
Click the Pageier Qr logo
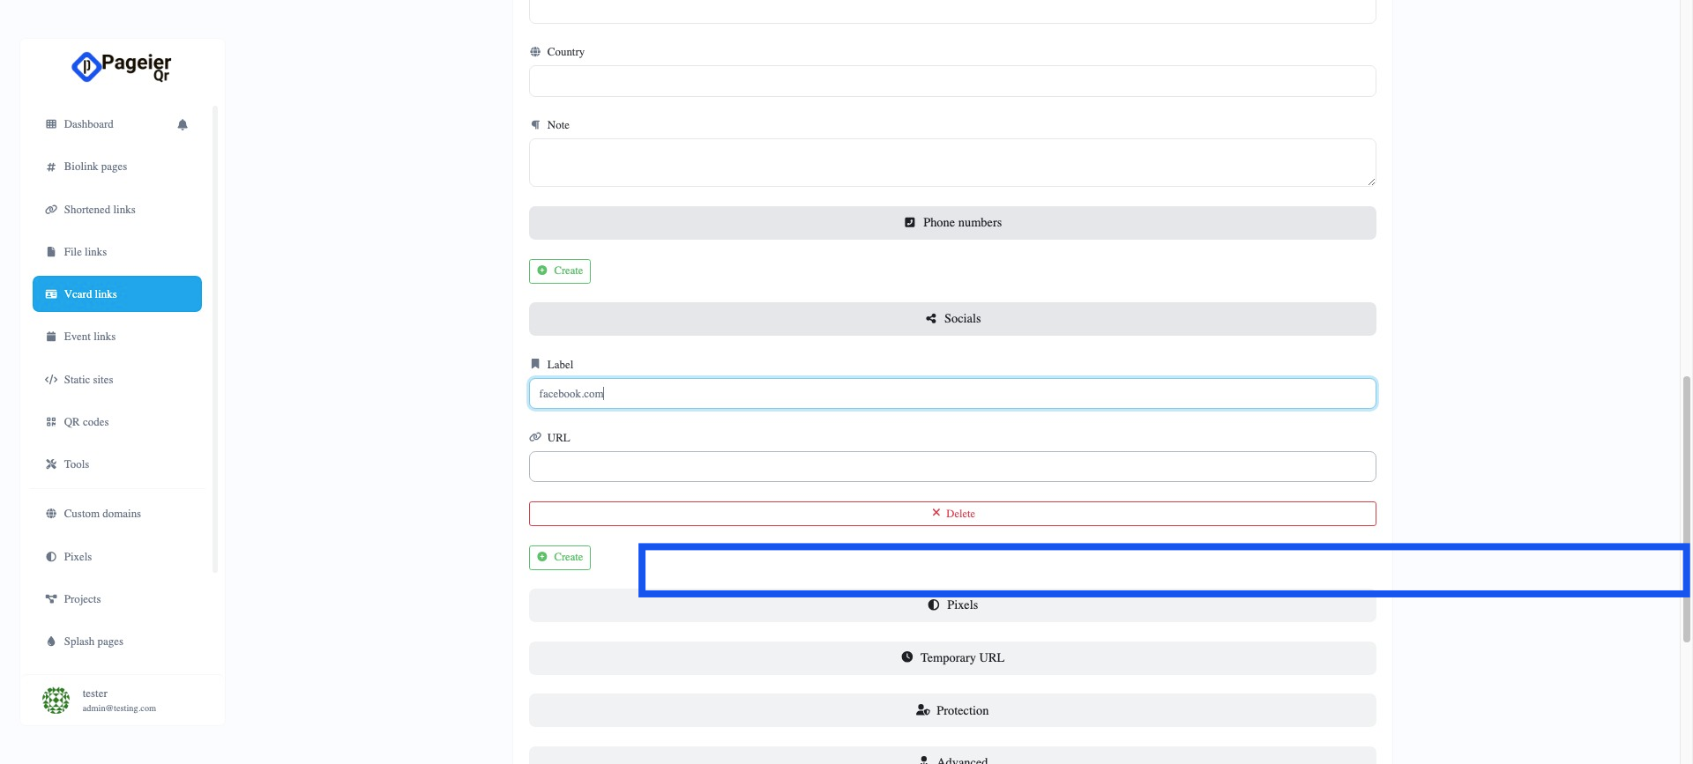pyautogui.click(x=122, y=67)
